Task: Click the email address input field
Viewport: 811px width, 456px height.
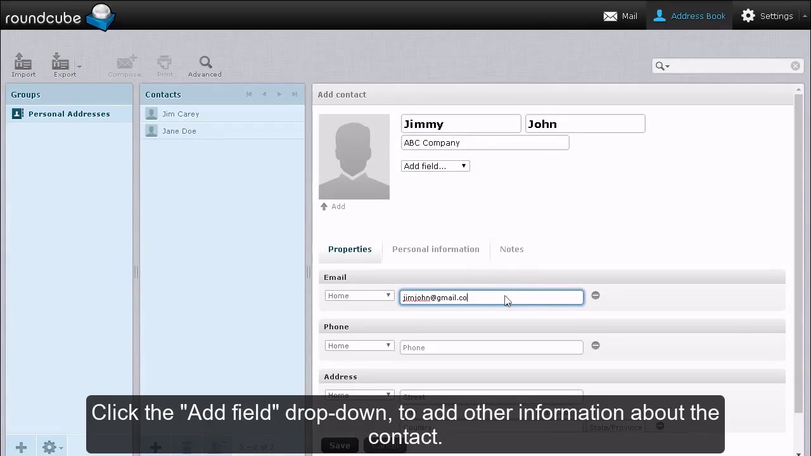Action: click(491, 297)
